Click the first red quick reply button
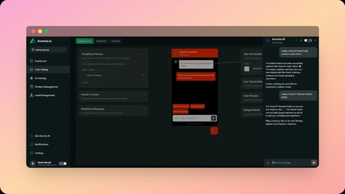 pos(181,106)
